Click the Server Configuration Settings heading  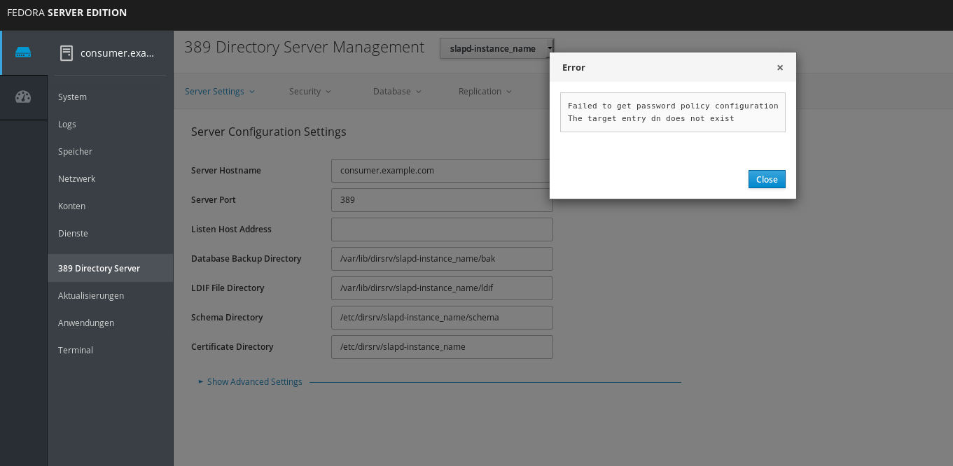click(x=269, y=132)
